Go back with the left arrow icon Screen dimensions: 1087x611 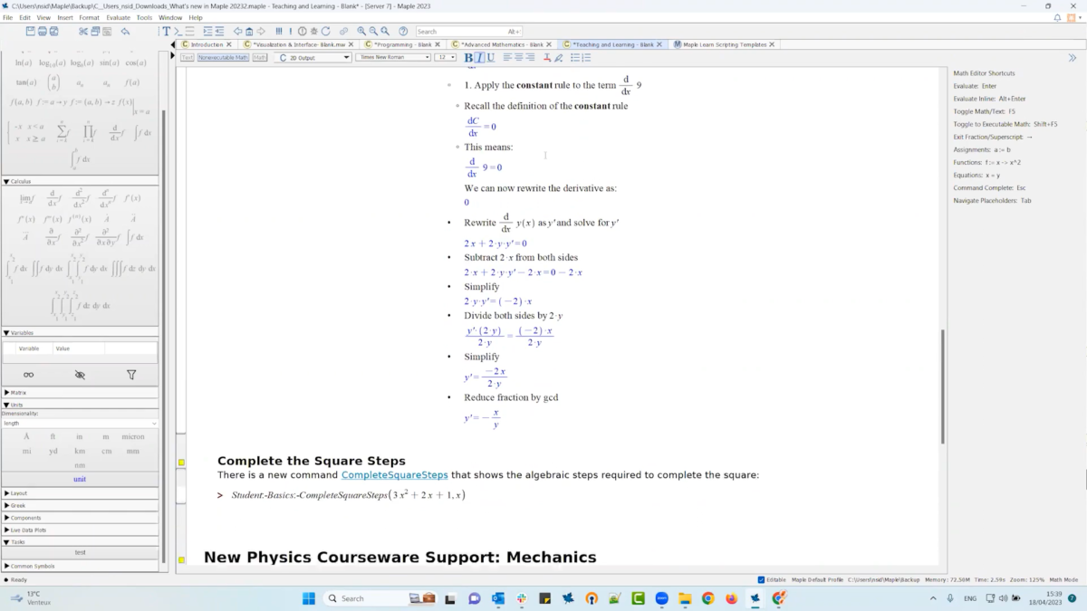point(237,31)
